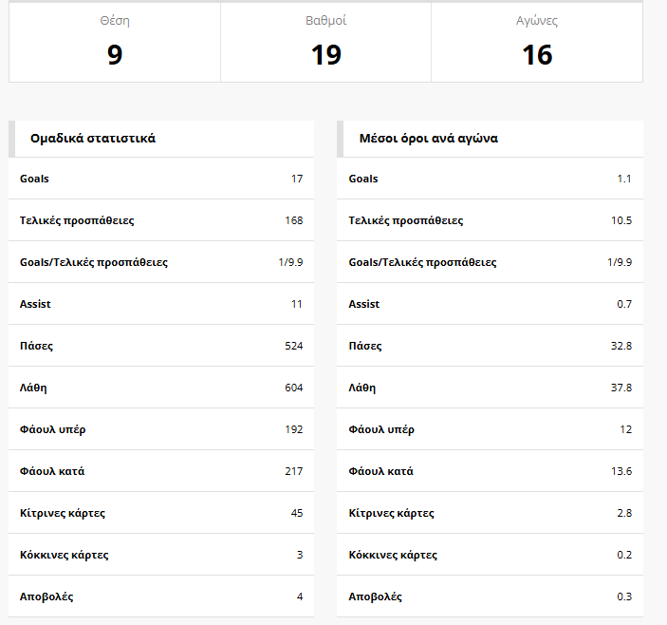Click the Αποβολές row showing 4
The height and width of the screenshot is (625, 667).
pos(161,597)
